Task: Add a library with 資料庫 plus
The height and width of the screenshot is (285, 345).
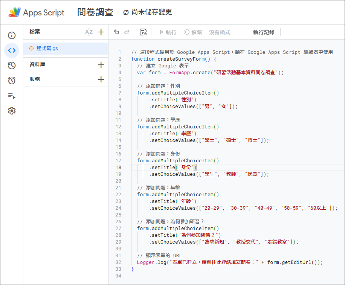Action: click(101, 65)
